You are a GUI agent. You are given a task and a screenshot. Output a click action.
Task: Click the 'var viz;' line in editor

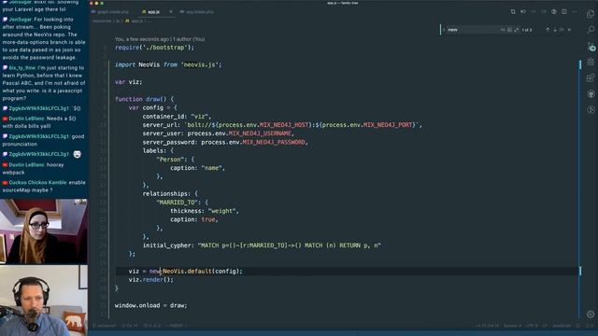pyautogui.click(x=129, y=82)
